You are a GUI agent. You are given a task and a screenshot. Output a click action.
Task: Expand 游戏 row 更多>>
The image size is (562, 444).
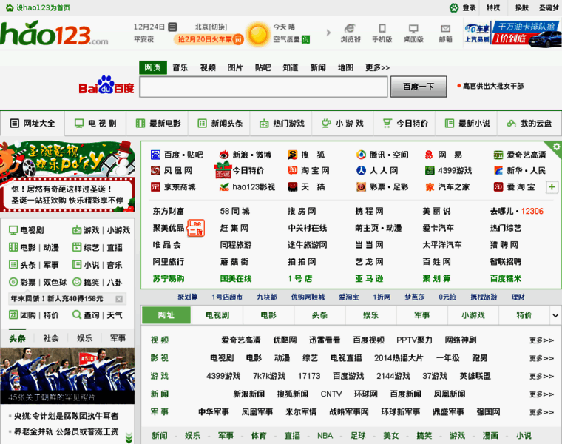click(541, 376)
